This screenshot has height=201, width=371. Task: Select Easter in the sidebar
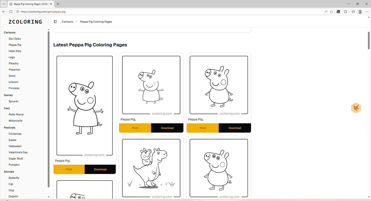click(x=13, y=140)
